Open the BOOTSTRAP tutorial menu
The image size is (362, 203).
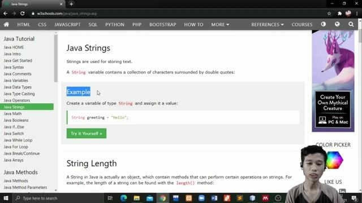(x=163, y=24)
